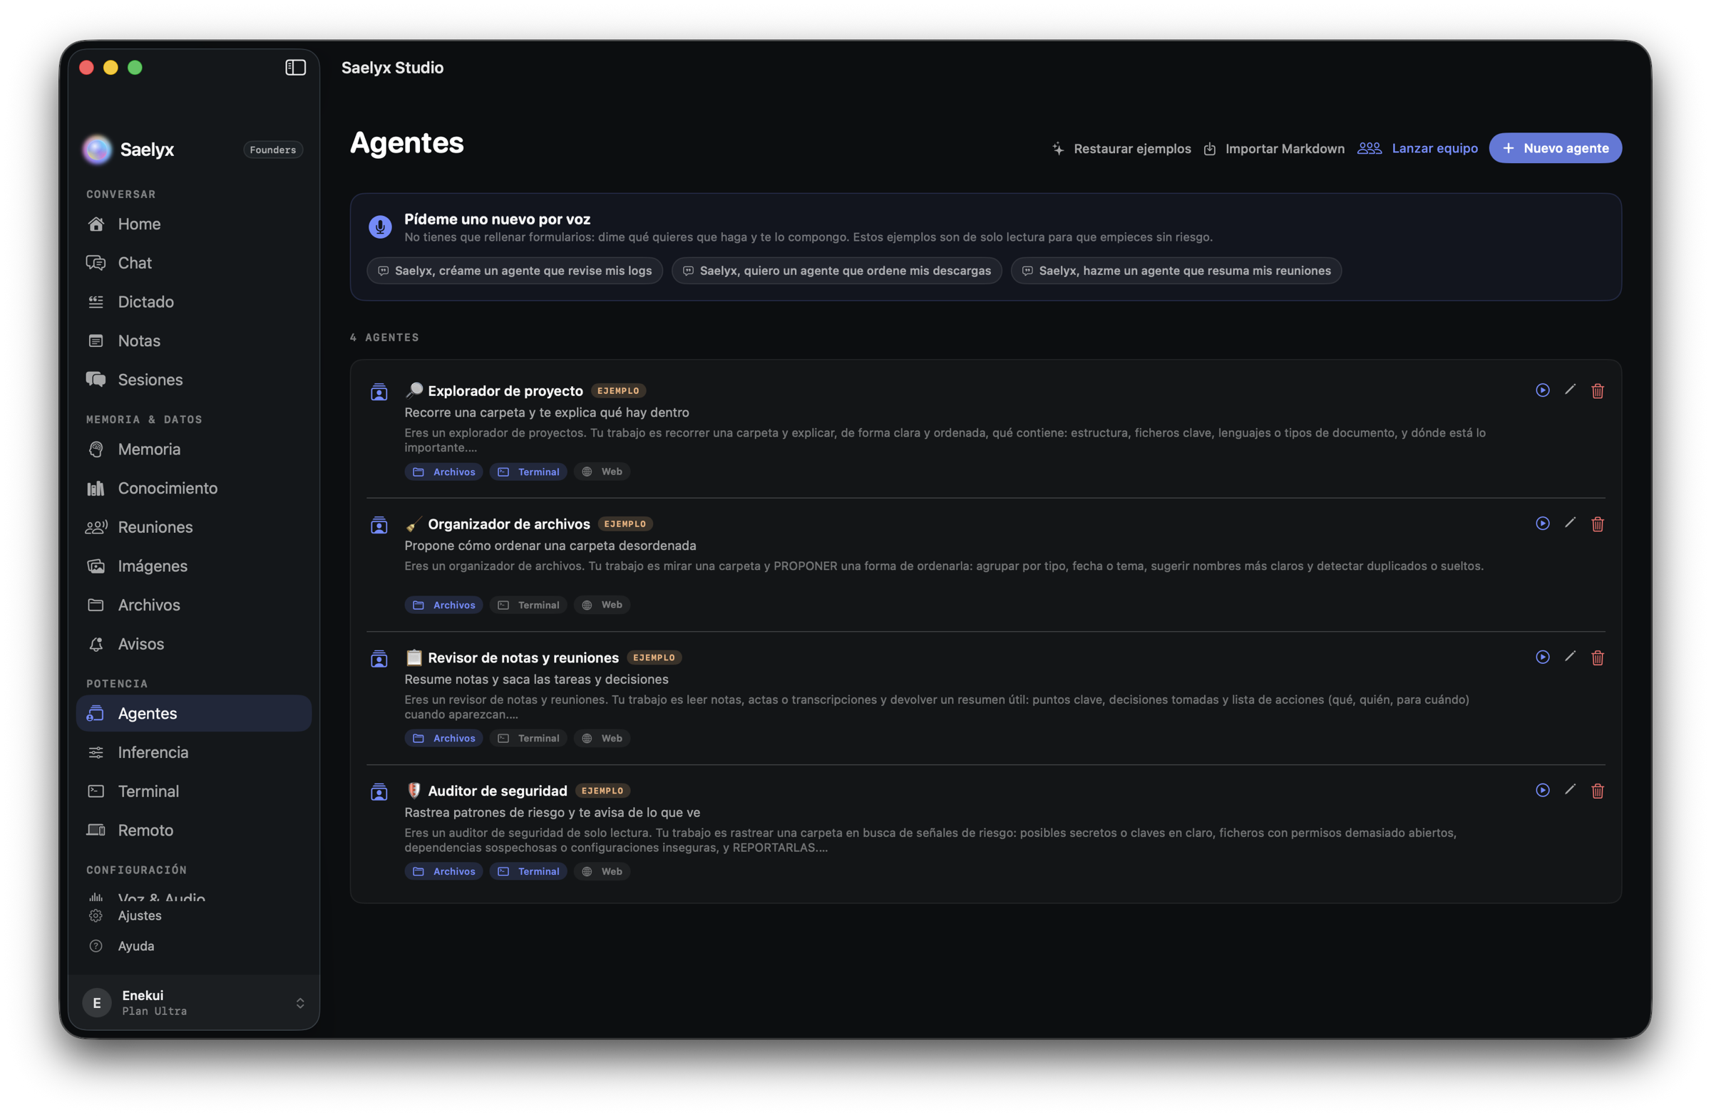
Task: Click the agent icon beside Explorador de proyecto
Action: point(379,393)
